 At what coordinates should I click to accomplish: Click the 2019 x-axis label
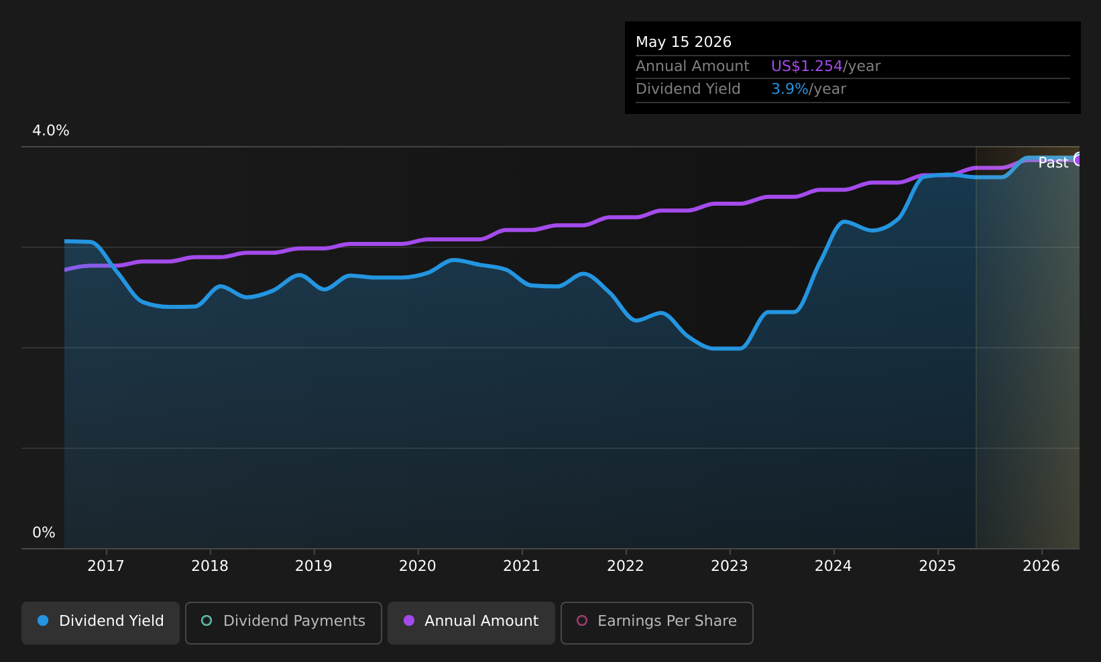(314, 566)
